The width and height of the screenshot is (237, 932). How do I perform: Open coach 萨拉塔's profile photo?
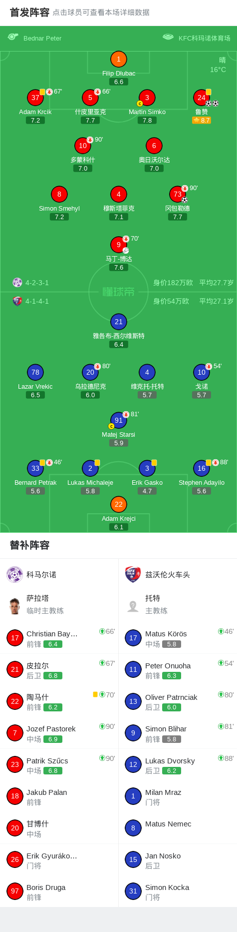(x=14, y=606)
